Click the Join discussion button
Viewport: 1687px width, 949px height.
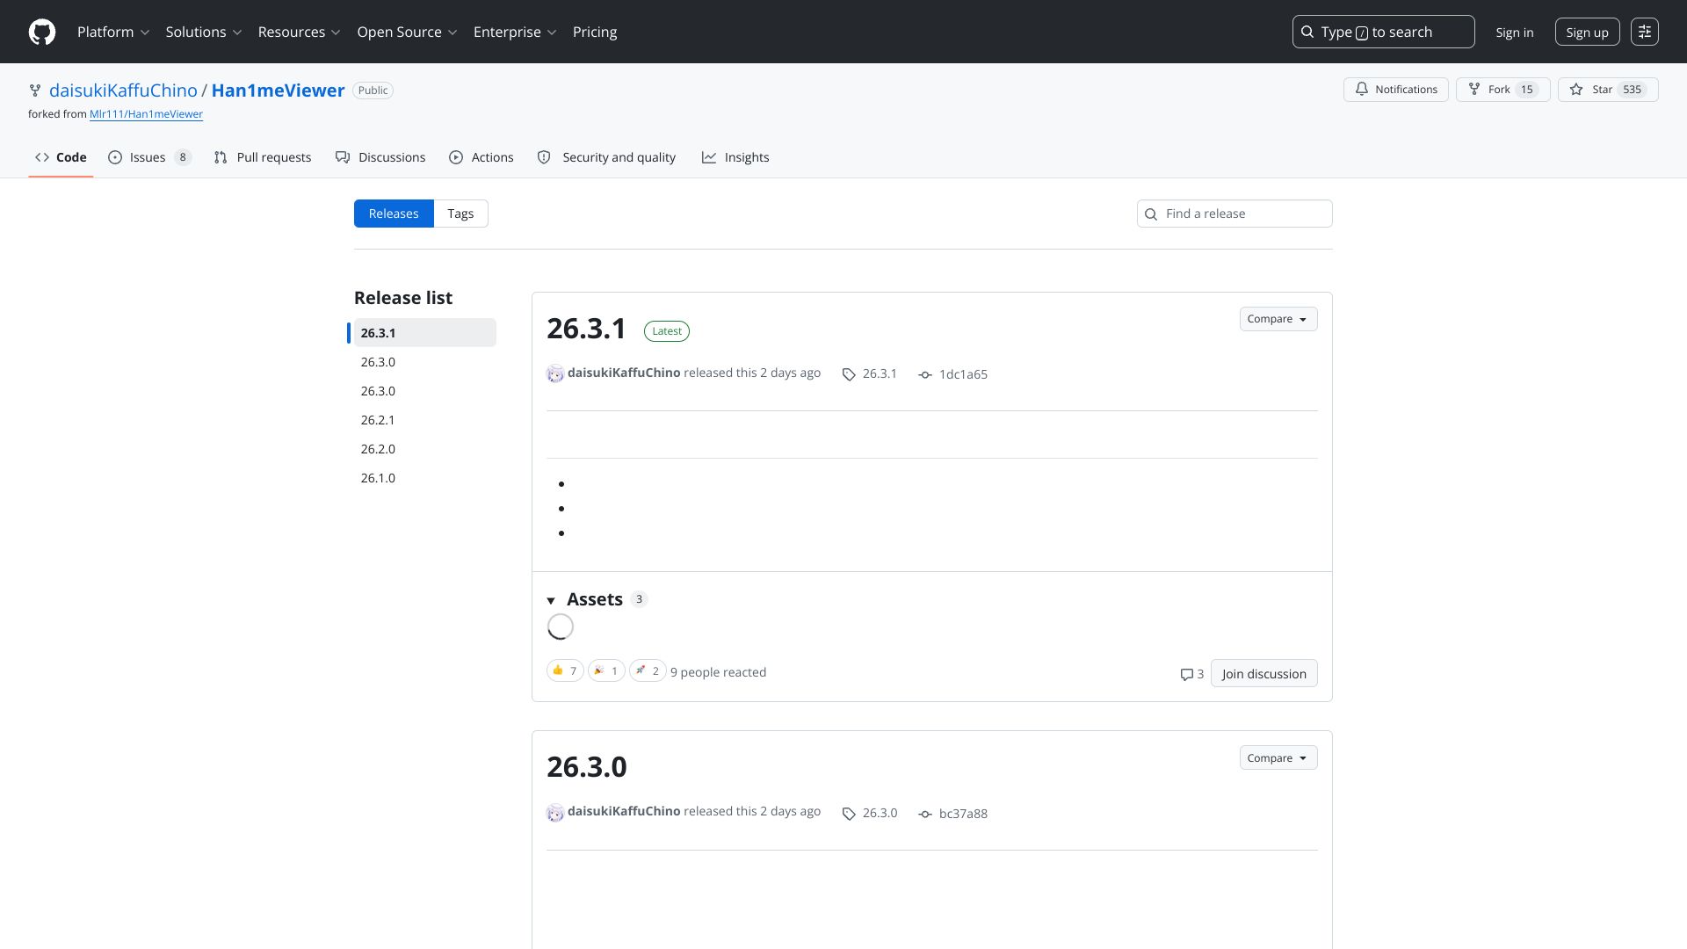click(1263, 674)
